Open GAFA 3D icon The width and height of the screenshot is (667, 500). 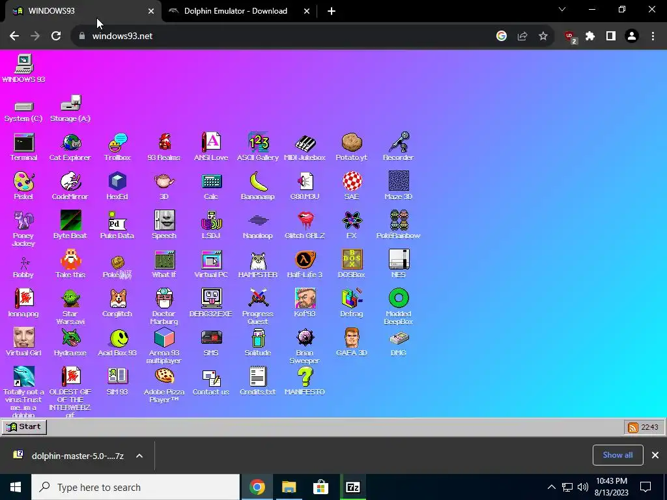[351, 342]
